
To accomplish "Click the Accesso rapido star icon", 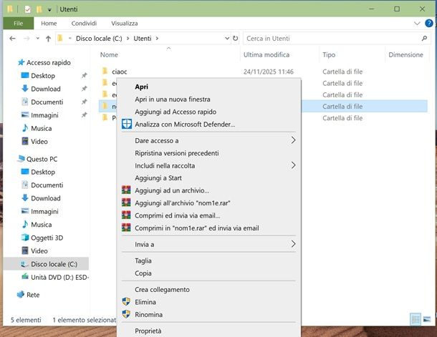I will click(21, 62).
